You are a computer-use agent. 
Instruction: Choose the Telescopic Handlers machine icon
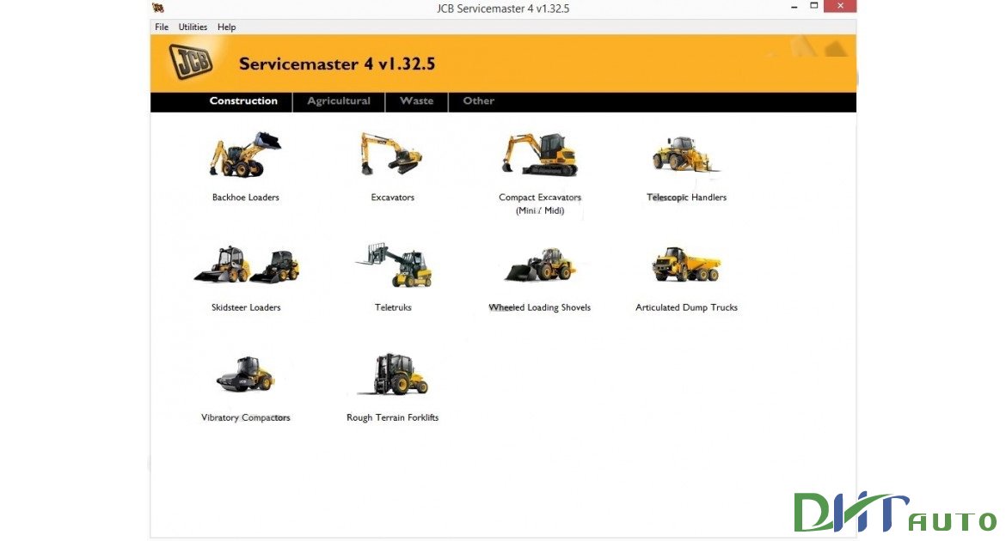pyautogui.click(x=685, y=155)
